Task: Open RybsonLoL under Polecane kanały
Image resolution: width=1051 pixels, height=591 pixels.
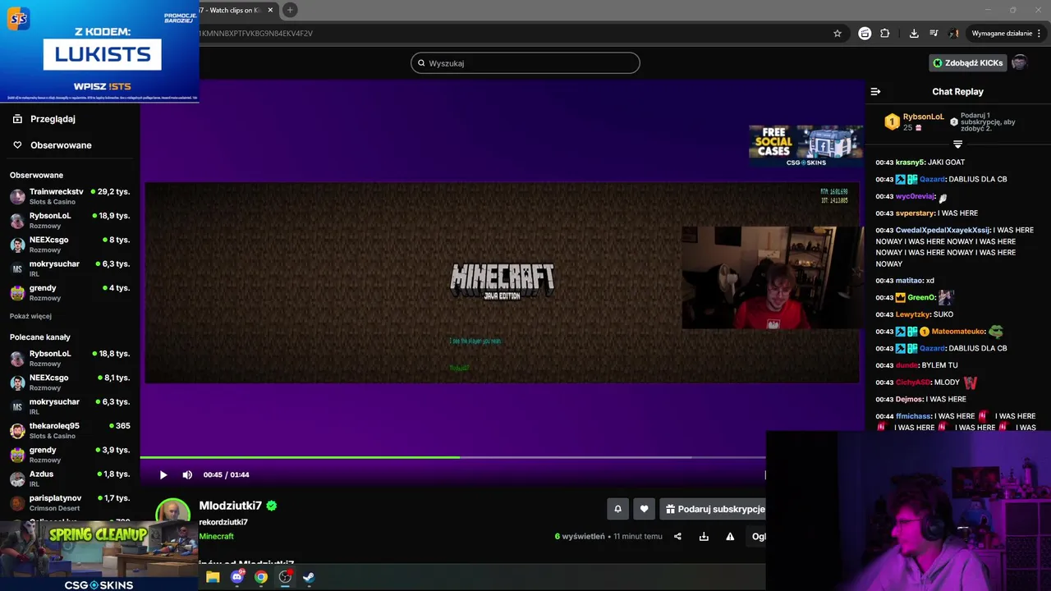Action: coord(70,358)
